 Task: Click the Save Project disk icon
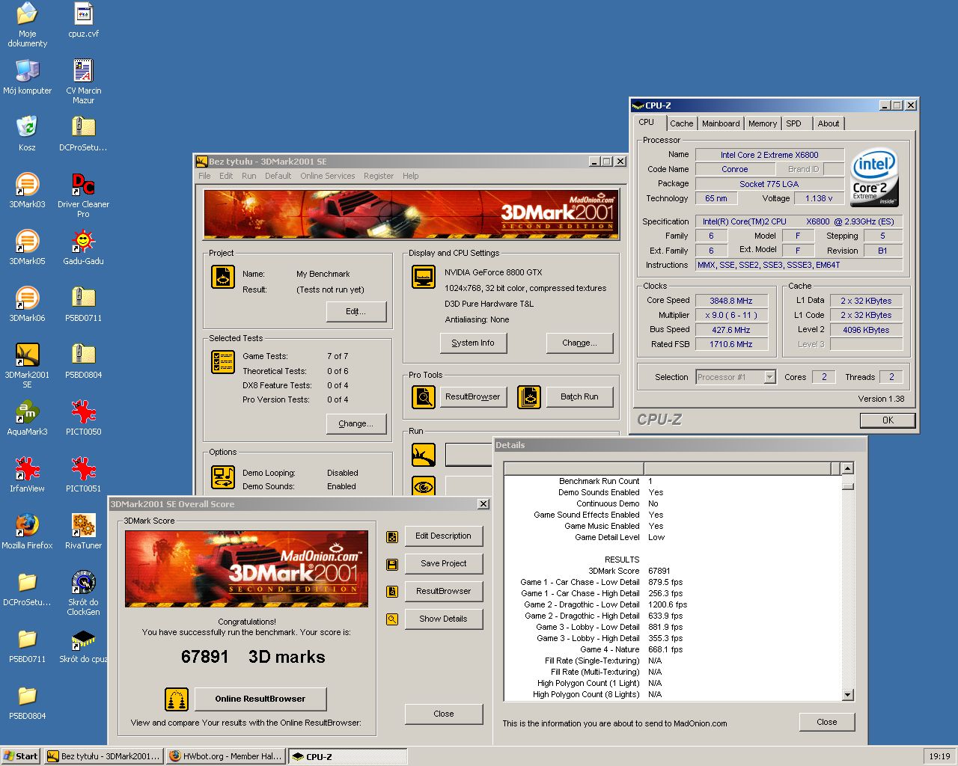click(391, 564)
